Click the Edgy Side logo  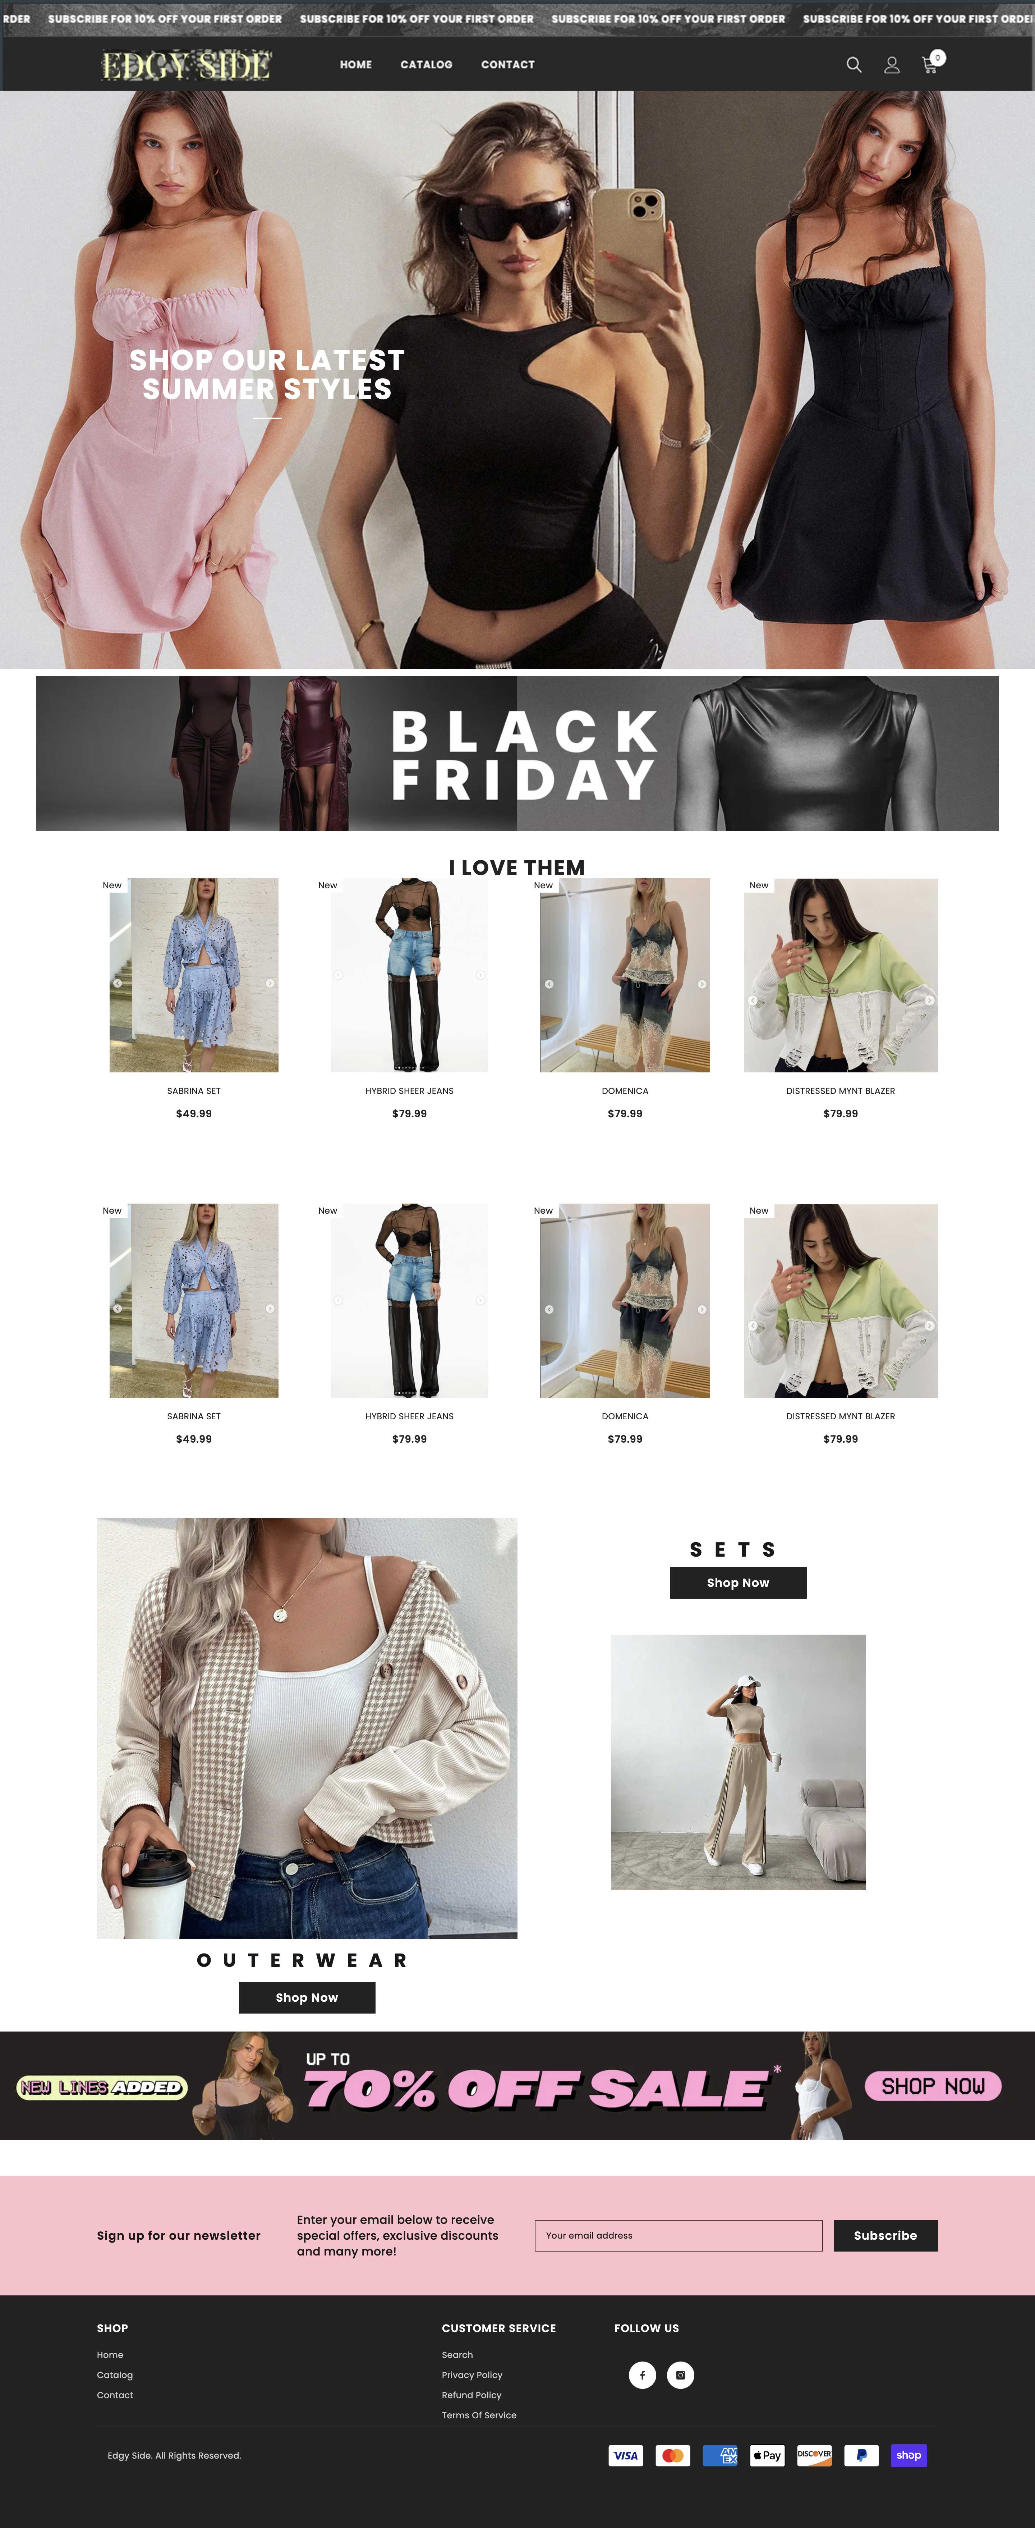[x=187, y=65]
